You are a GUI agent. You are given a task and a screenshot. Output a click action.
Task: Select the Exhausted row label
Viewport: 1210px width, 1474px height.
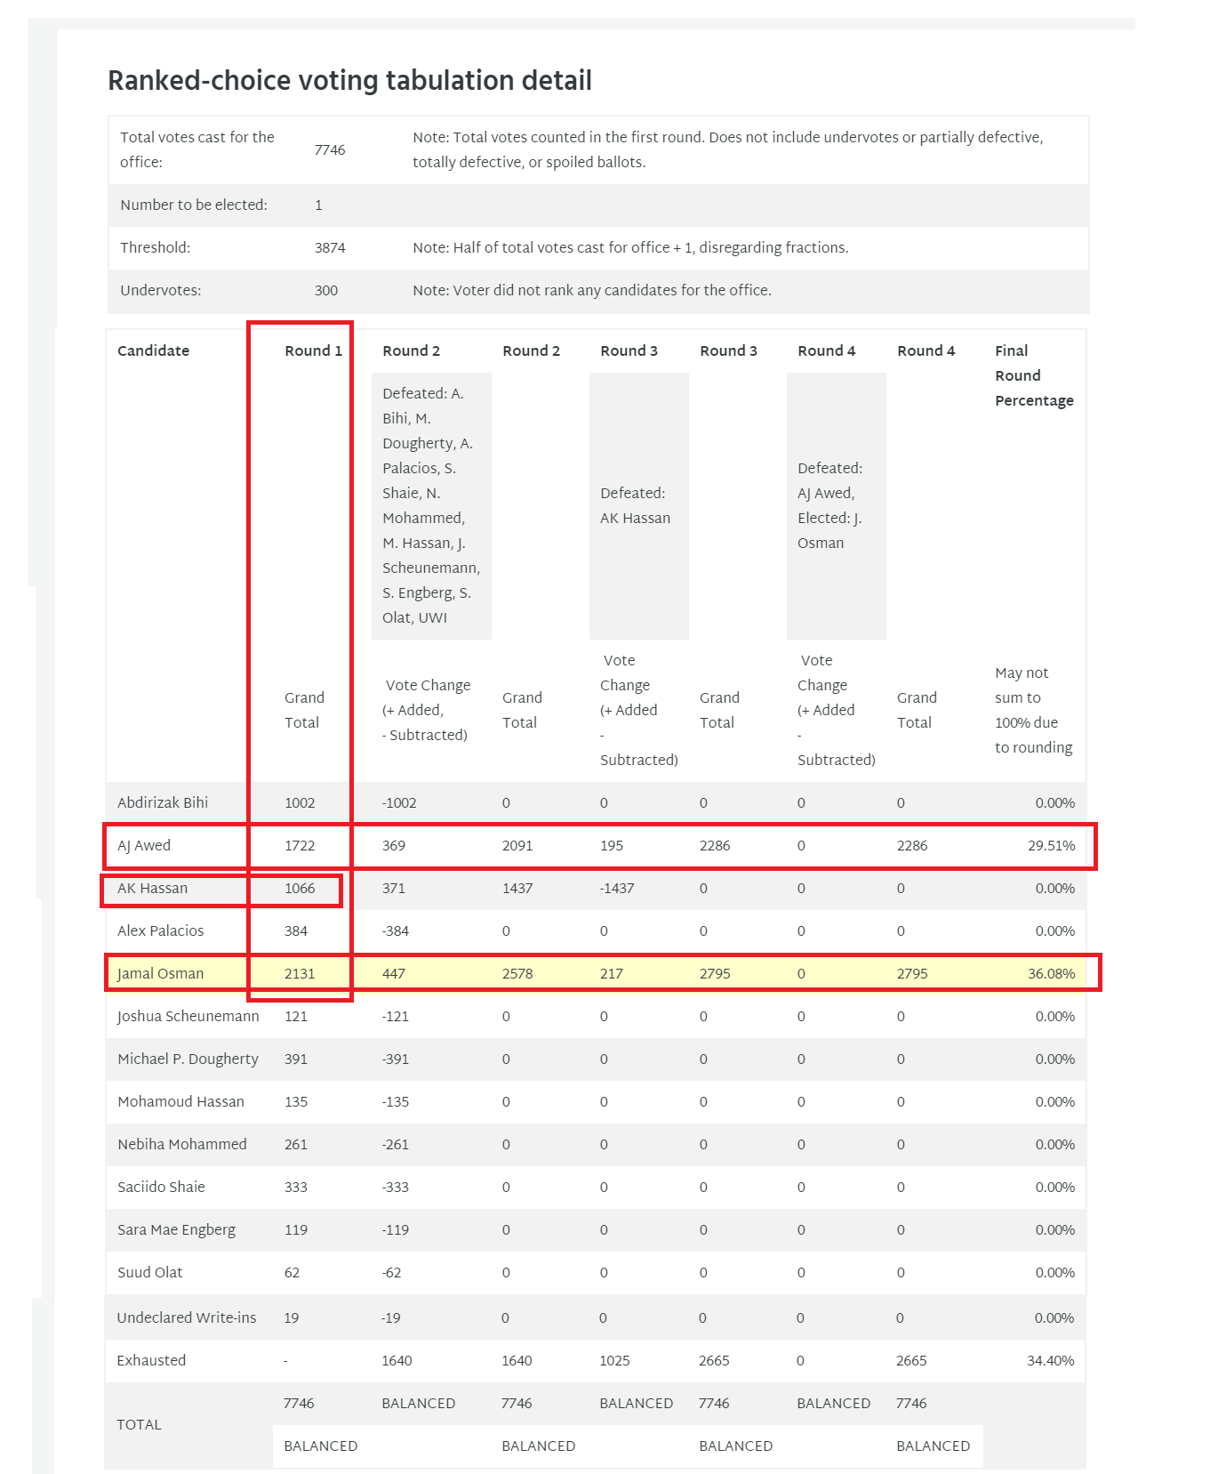tap(151, 1360)
